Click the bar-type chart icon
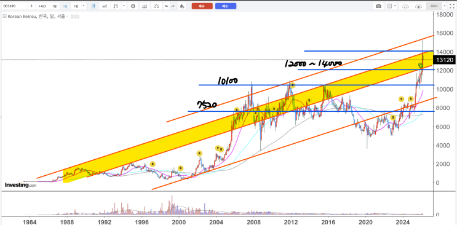Screen dimensions: 457x225 (116, 6)
